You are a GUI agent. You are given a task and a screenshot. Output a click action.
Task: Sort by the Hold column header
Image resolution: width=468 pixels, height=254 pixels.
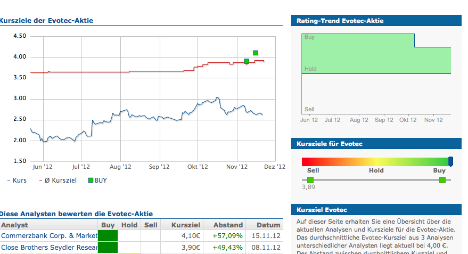[x=129, y=225]
